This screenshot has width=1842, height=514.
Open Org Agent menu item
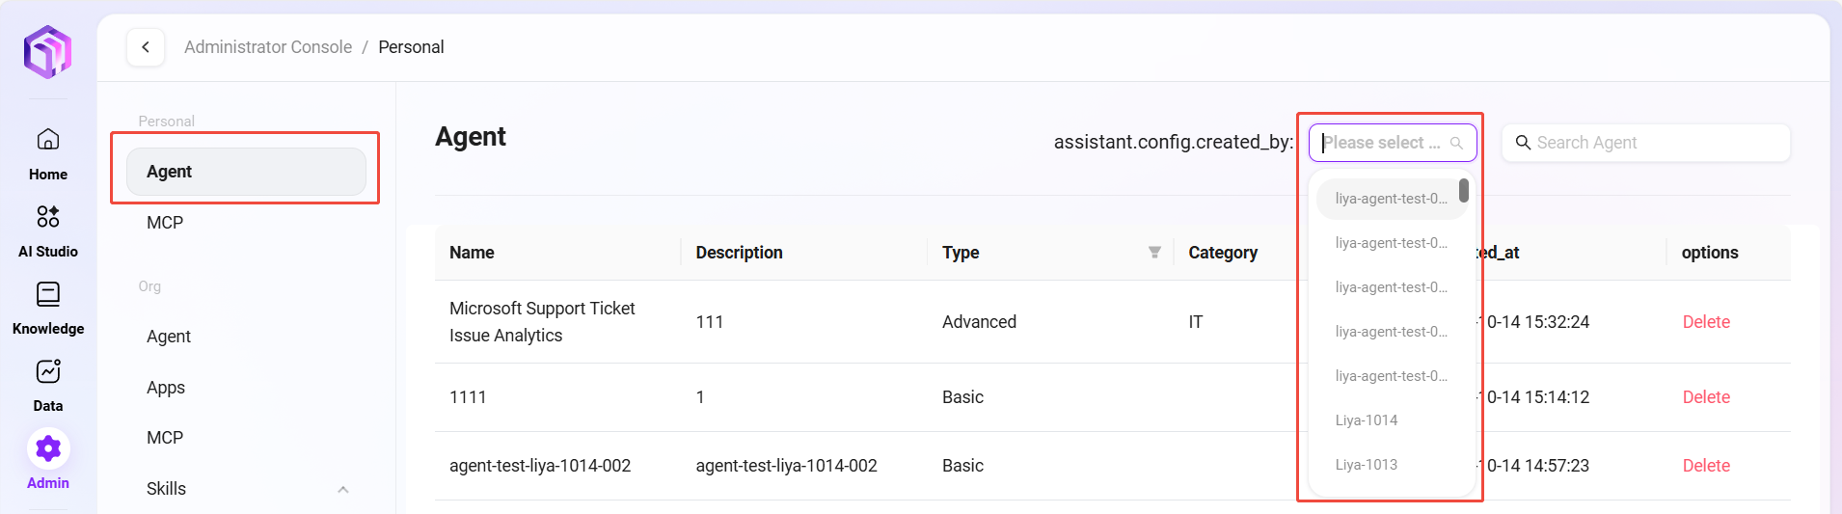[x=169, y=337]
